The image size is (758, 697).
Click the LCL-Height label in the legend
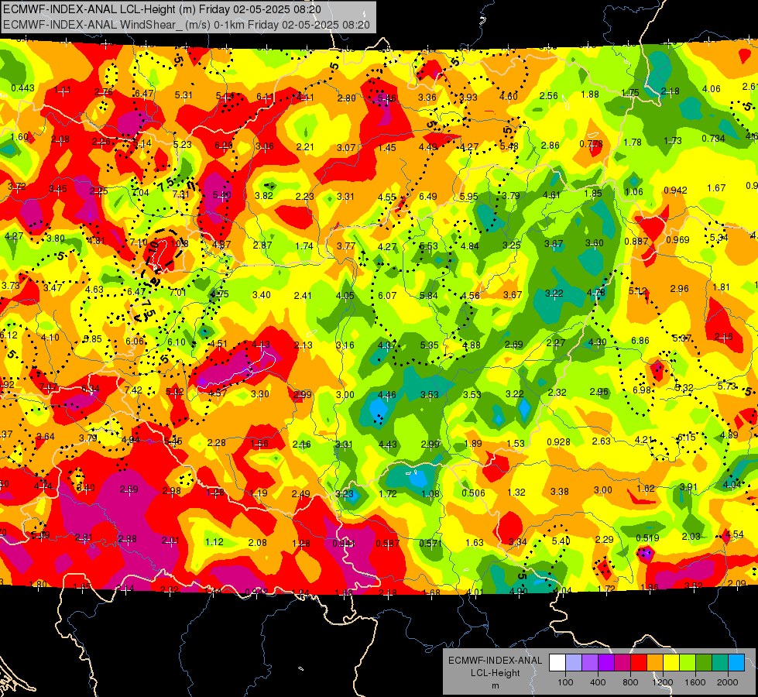click(495, 673)
